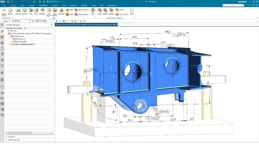Uncheck the Fixture_assy component
Screen dimensions: 259x145
[11, 36]
